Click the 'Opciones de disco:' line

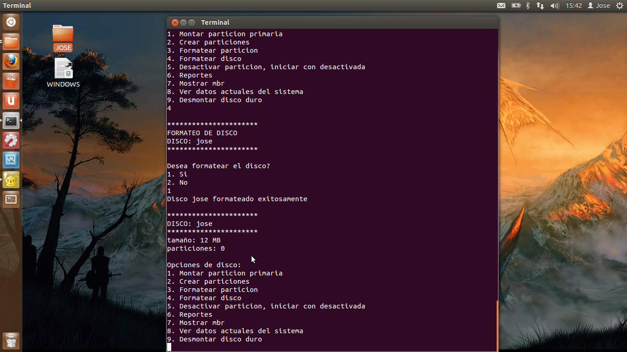204,265
